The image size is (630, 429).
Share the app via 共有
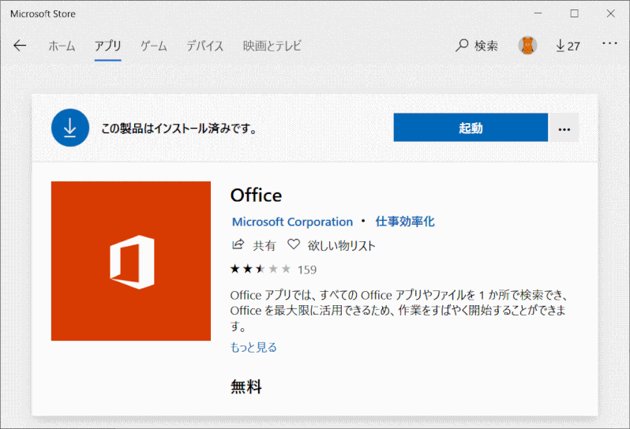[254, 245]
